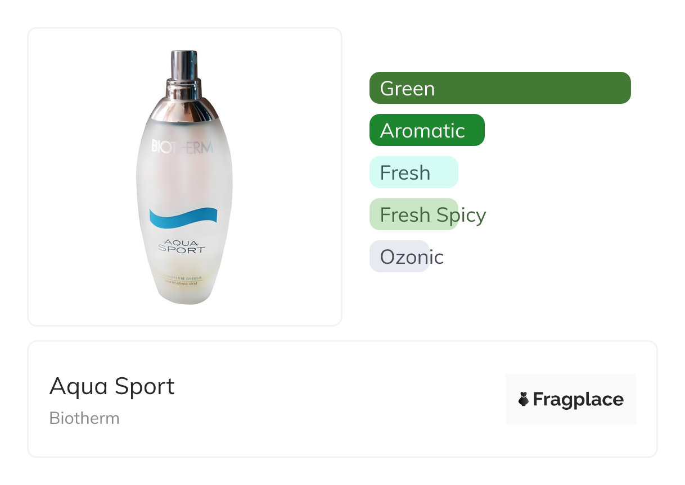685x485 pixels.
Task: Click the Fragplace bottle logo icon
Action: tap(524, 400)
